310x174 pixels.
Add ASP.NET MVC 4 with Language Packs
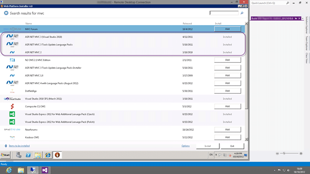228,83
